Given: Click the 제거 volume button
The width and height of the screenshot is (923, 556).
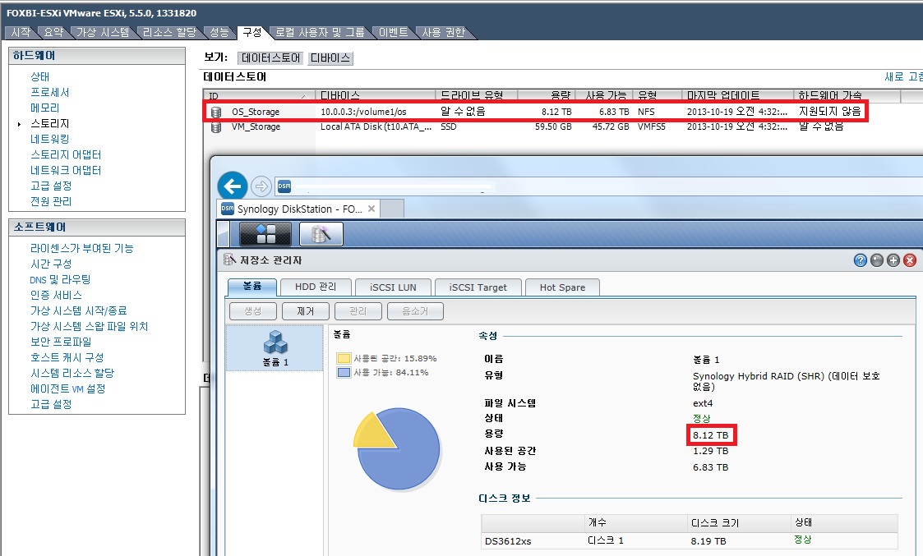Looking at the screenshot, I should pyautogui.click(x=305, y=311).
